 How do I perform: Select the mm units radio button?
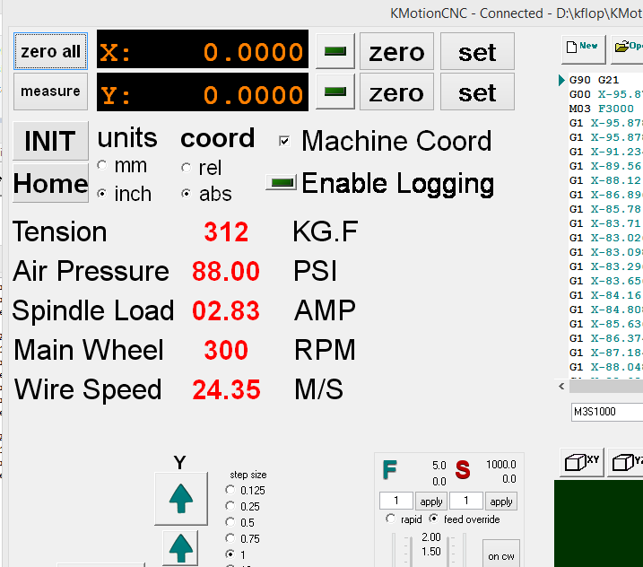tap(102, 166)
